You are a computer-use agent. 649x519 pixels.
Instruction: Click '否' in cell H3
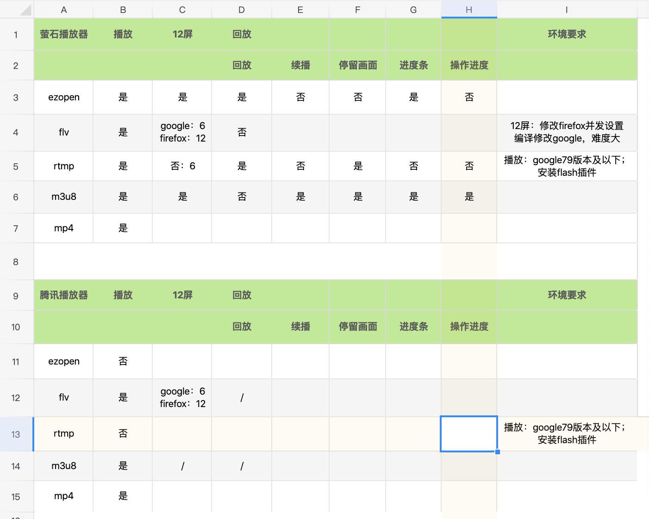(469, 97)
